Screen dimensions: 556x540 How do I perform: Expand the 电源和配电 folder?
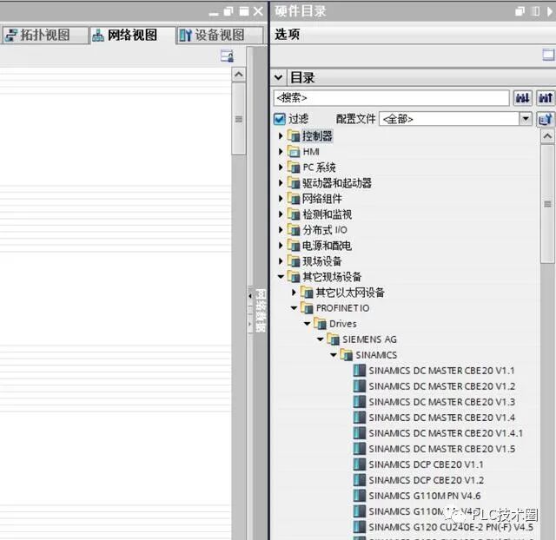[x=281, y=245]
